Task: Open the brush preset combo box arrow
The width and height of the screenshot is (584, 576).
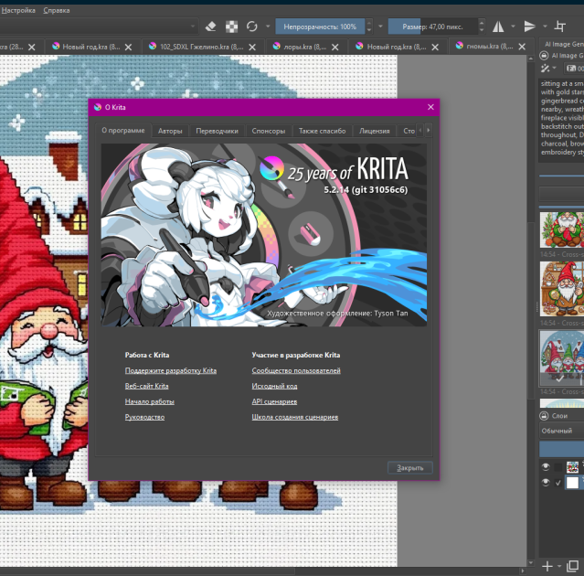Action: [x=193, y=27]
